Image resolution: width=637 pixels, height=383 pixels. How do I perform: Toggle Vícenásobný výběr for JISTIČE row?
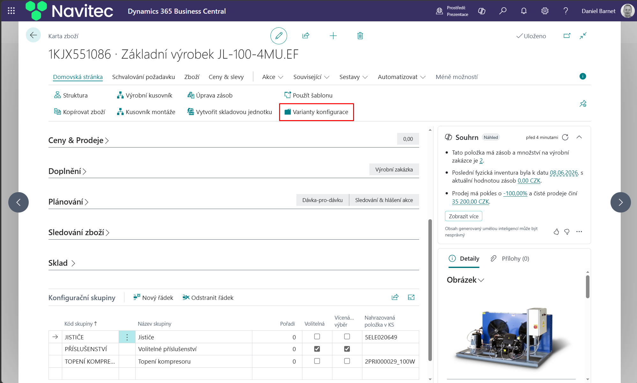[347, 336]
